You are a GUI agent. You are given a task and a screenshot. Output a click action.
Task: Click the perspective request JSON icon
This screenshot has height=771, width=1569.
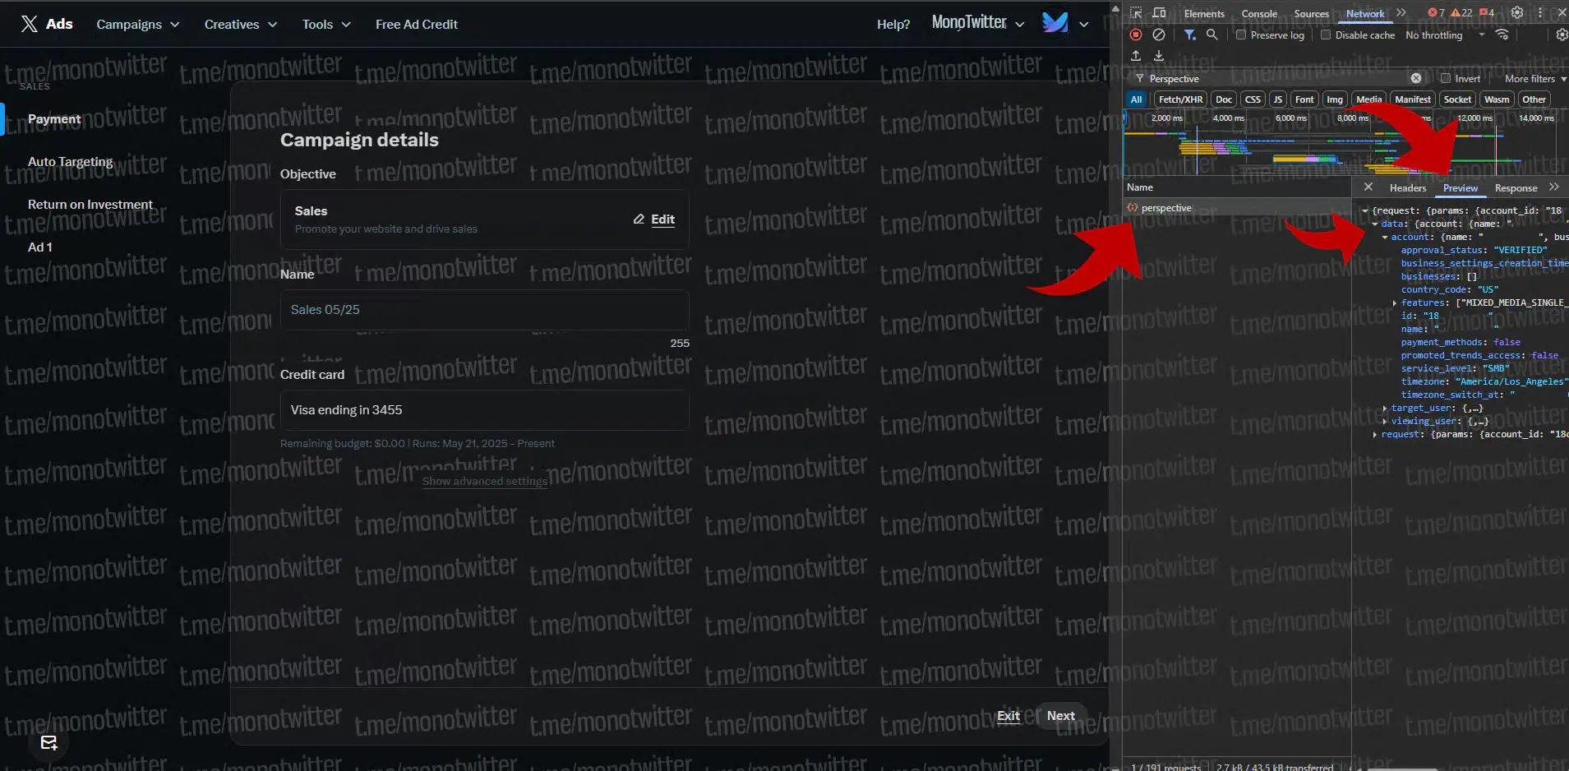(x=1133, y=208)
